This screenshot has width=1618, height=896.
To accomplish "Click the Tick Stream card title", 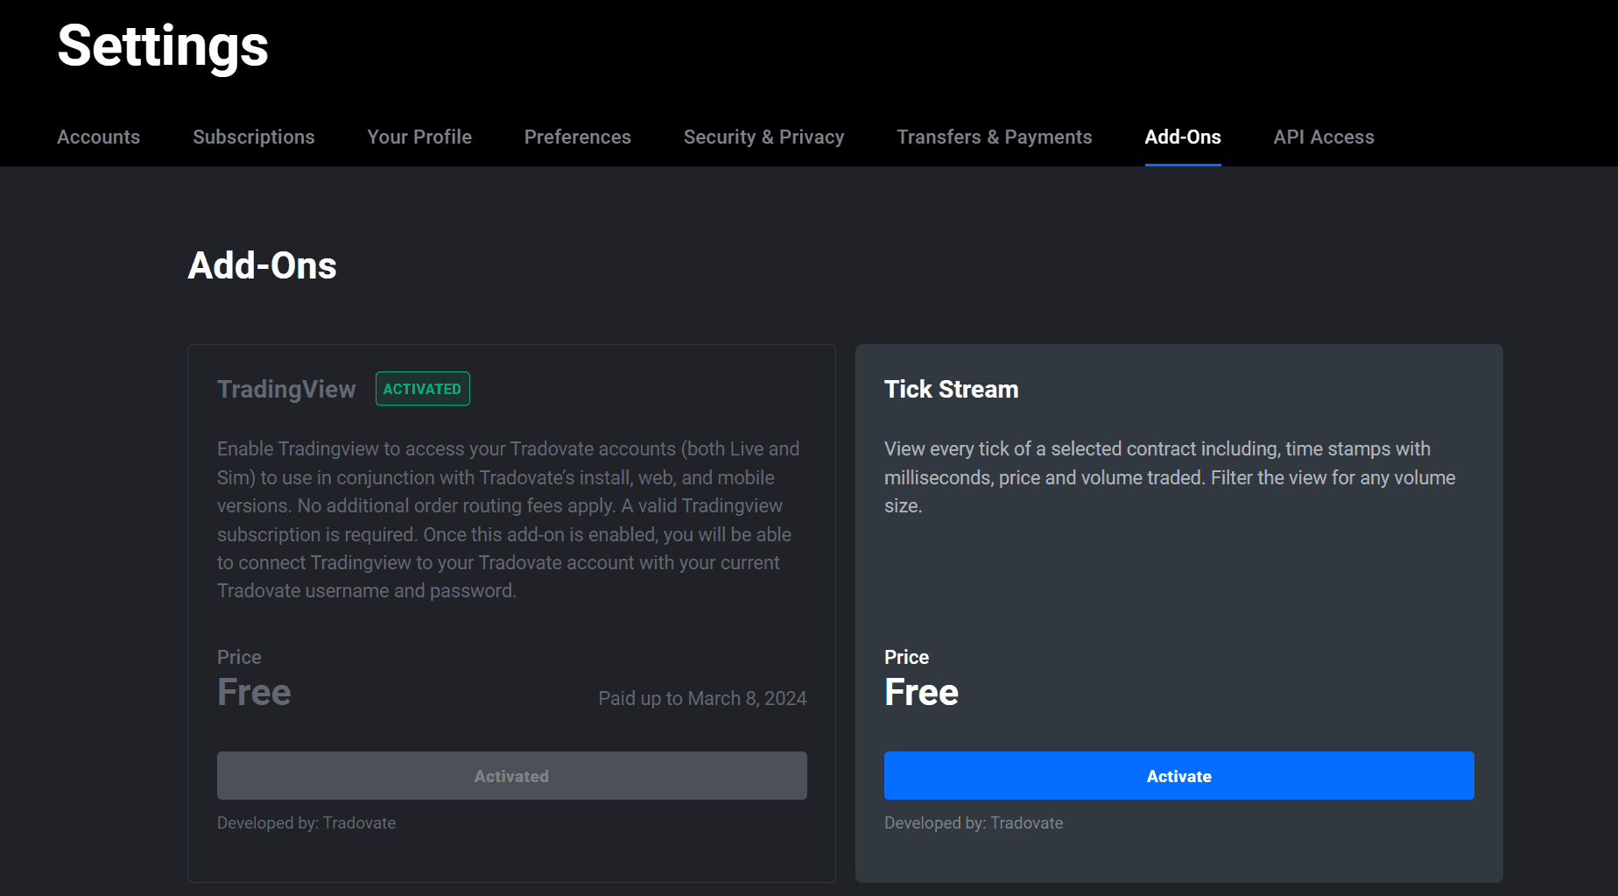I will [x=952, y=389].
